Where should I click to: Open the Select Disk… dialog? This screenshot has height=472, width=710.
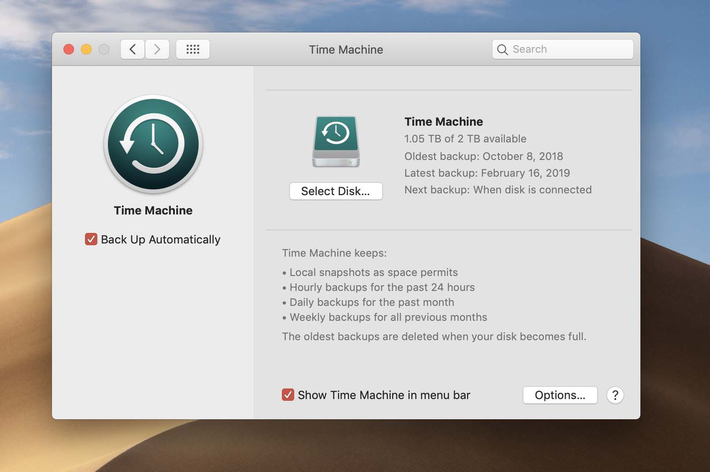[336, 191]
